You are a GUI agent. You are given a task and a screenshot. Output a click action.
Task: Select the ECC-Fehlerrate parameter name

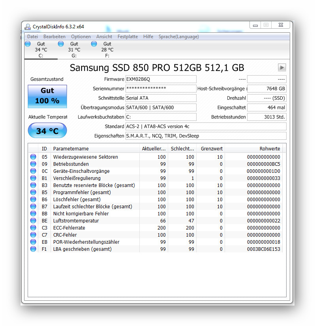point(69,228)
